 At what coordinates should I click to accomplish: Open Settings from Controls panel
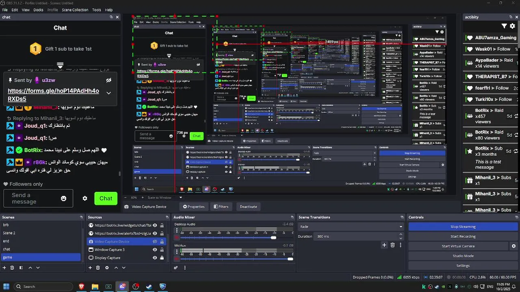463,266
